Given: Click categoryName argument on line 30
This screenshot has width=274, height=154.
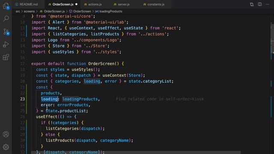Looking at the screenshot, I should tap(114, 141).
